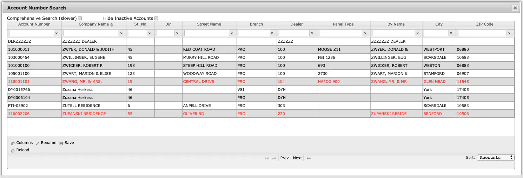Select ZWILLINGER, EUGENE company cell
523x178 pixels.
coord(94,57)
